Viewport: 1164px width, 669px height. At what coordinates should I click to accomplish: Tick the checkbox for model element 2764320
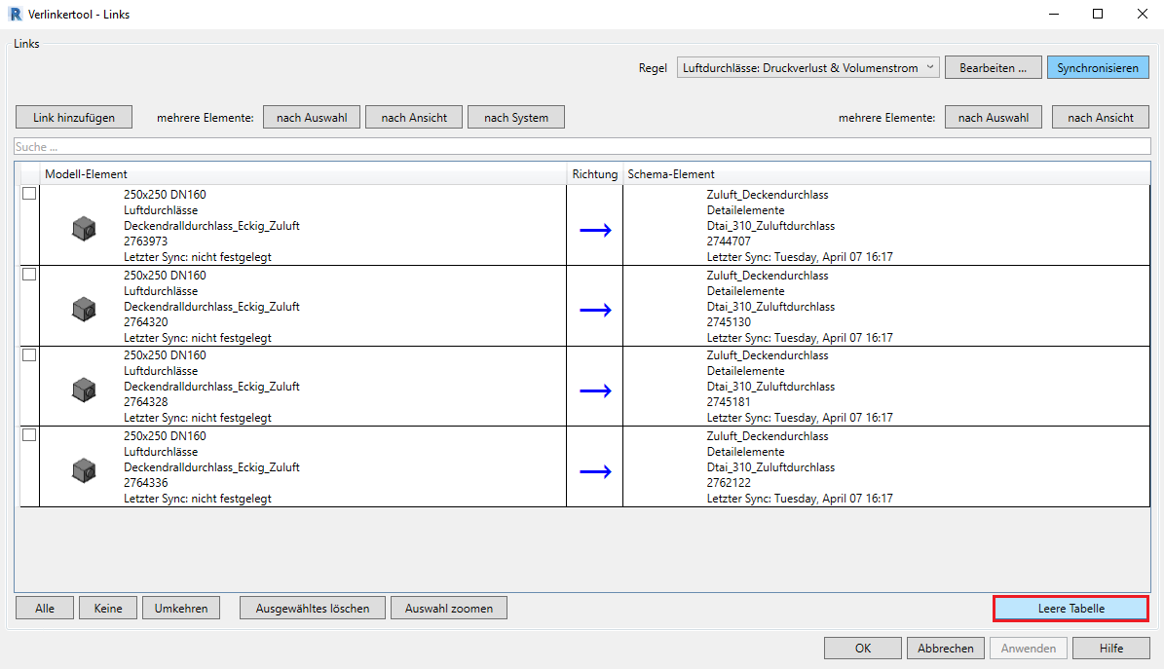pos(29,275)
